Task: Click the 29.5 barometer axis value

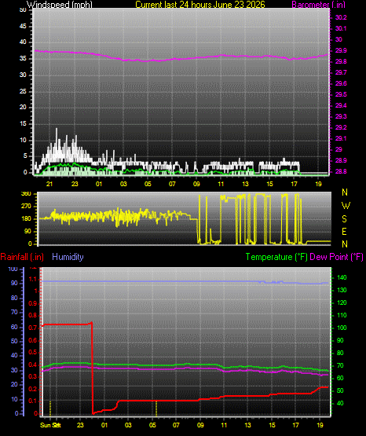Action: coord(341,94)
